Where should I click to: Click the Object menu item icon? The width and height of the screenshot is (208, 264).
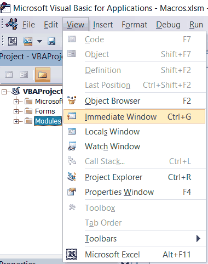[x=71, y=54]
